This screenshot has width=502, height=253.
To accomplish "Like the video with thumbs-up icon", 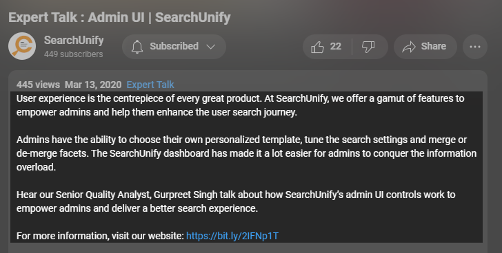I will [x=318, y=47].
